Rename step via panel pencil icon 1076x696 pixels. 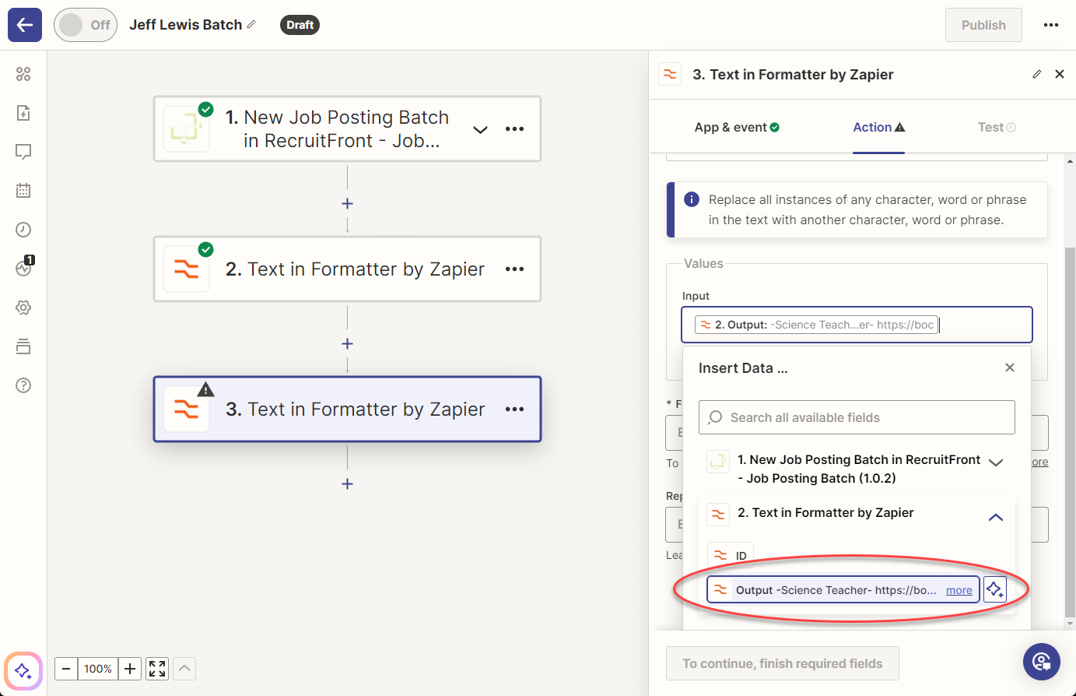[1036, 74]
